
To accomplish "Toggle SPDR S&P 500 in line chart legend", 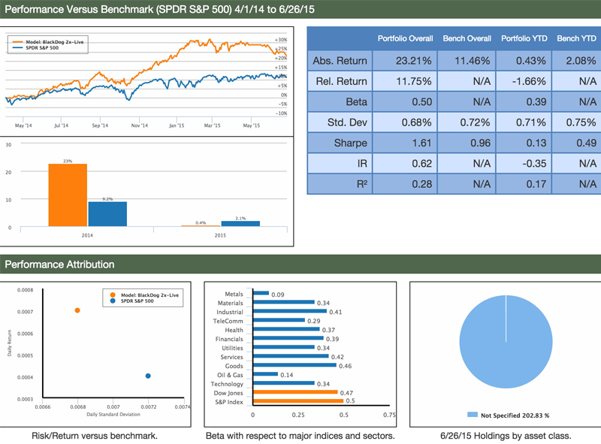I will pyautogui.click(x=44, y=48).
